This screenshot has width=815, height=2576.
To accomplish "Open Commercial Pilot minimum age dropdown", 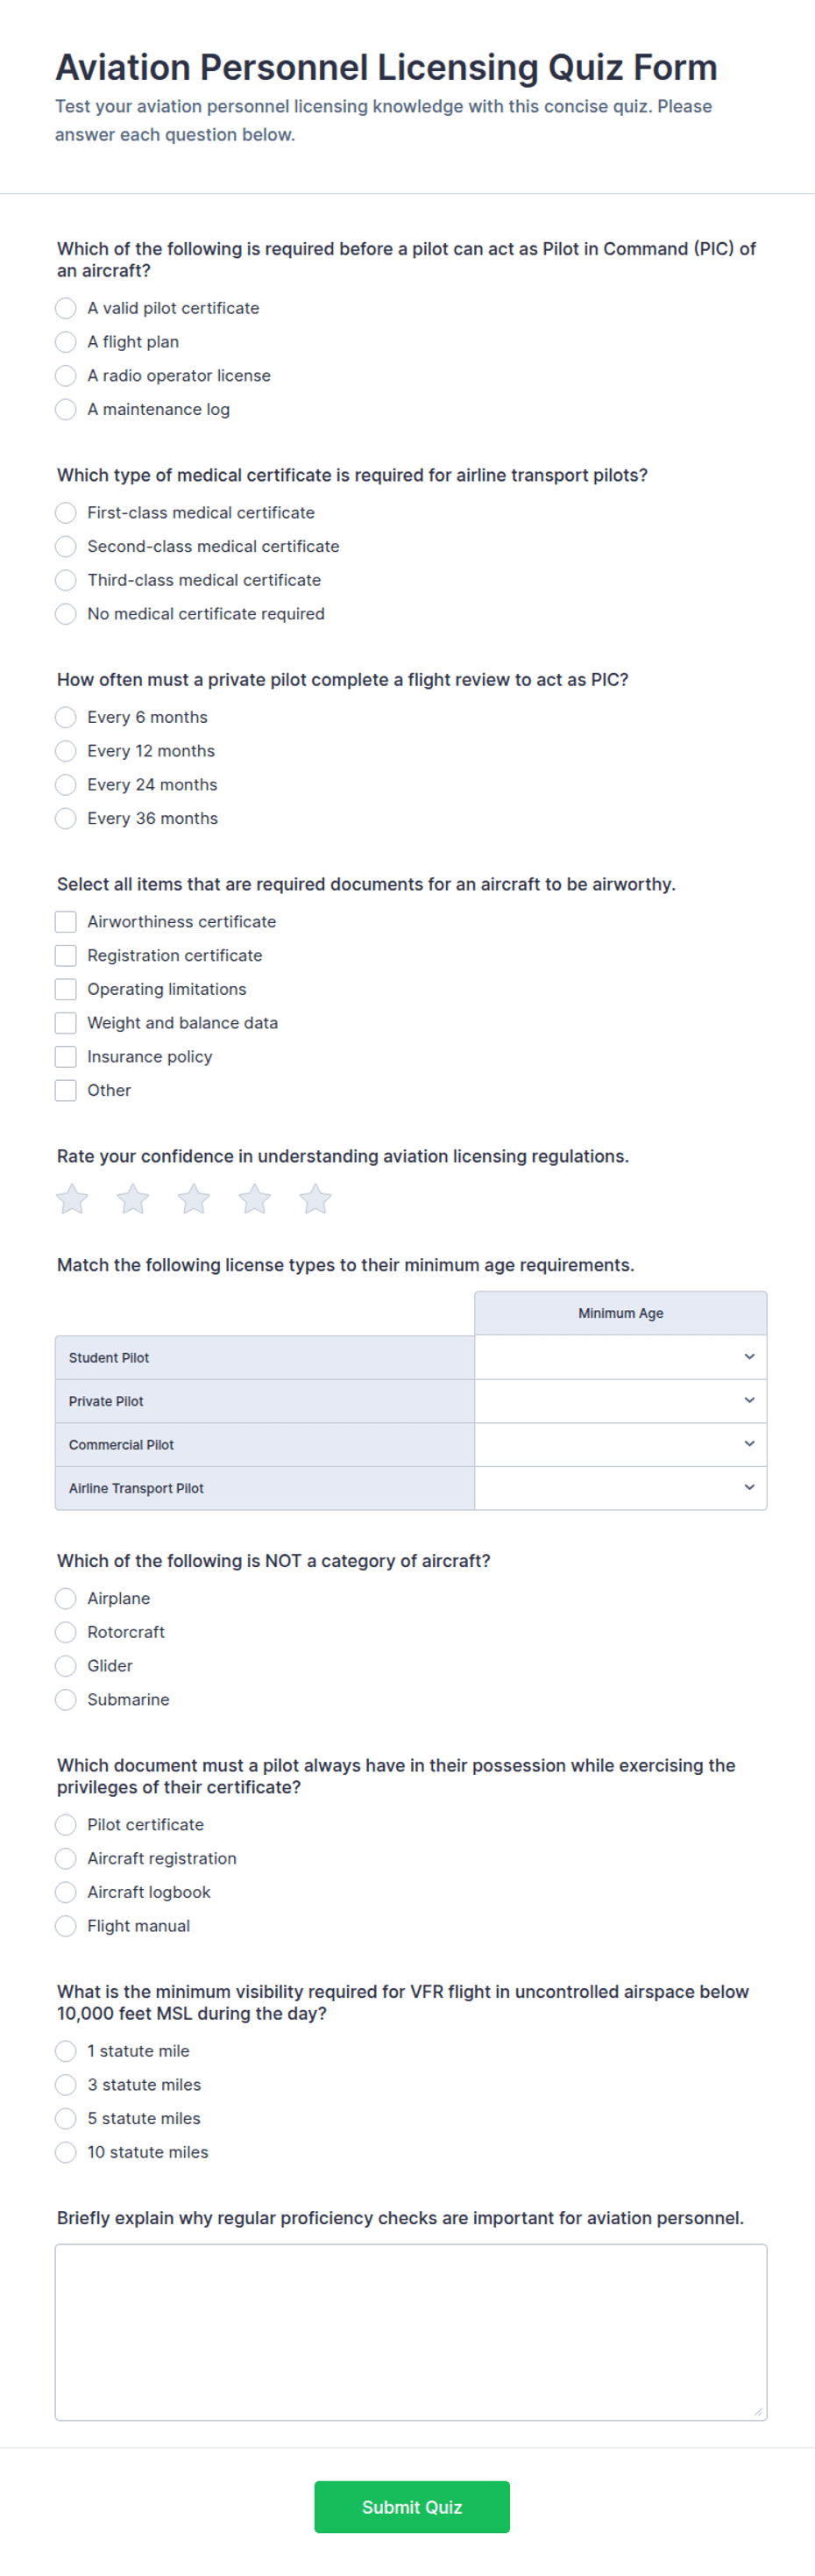I will coord(620,1444).
